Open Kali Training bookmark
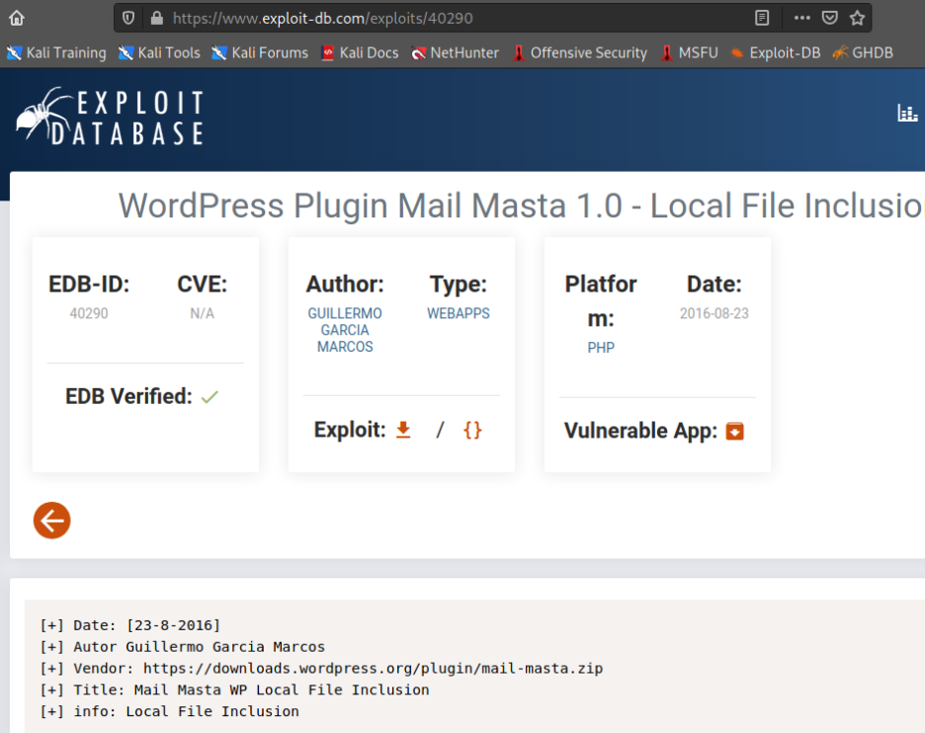Viewport: 925px width, 733px height. (56, 53)
